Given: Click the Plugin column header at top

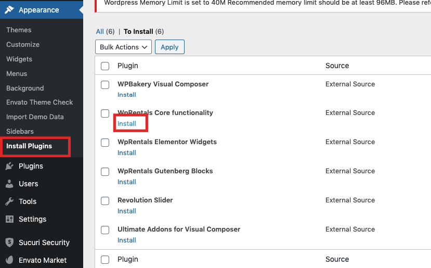Looking at the screenshot, I should [x=128, y=66].
